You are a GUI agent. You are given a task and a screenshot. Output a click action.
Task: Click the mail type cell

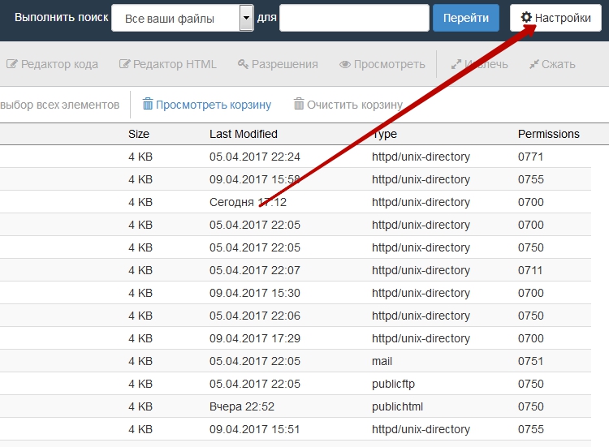(382, 361)
